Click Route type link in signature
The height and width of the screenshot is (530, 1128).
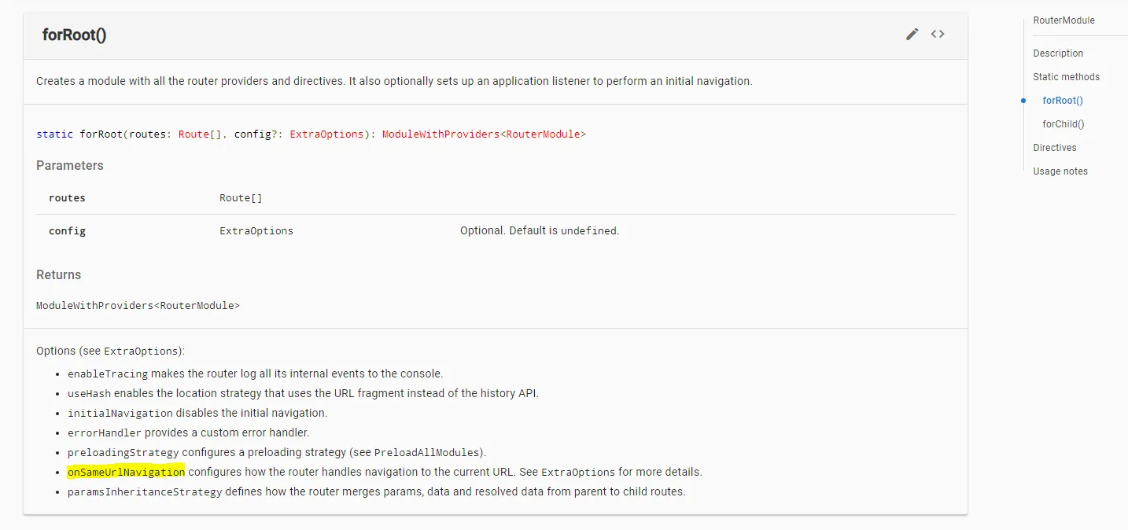pyautogui.click(x=193, y=134)
